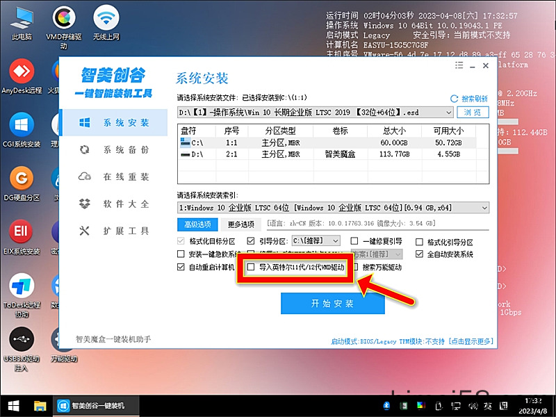Open the system install index dropdown
The width and height of the screenshot is (556, 417).
tap(484, 208)
